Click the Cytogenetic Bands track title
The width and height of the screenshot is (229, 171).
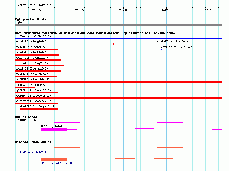point(31,19)
